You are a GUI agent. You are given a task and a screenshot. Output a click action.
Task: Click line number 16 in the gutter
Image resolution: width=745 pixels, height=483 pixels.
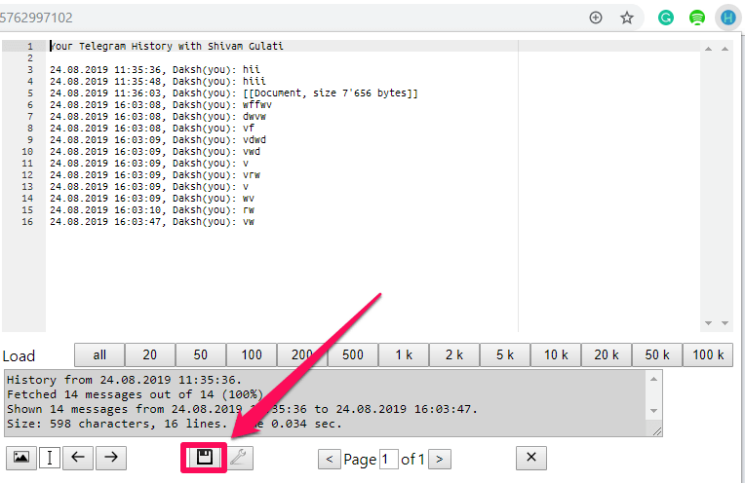pos(27,222)
